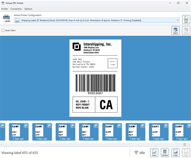Screen dimensions: 191x158
Task: Click the greyed-out Stop button
Action: pos(186,30)
